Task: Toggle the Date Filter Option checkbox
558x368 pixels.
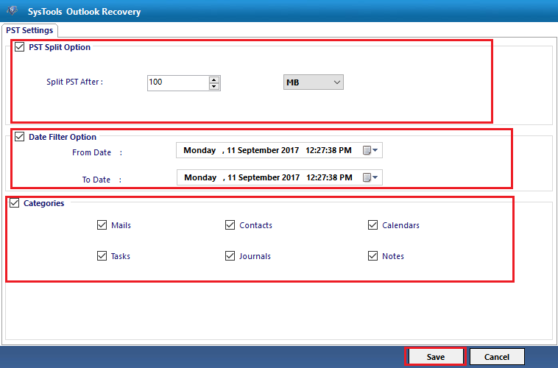Action: (20, 137)
